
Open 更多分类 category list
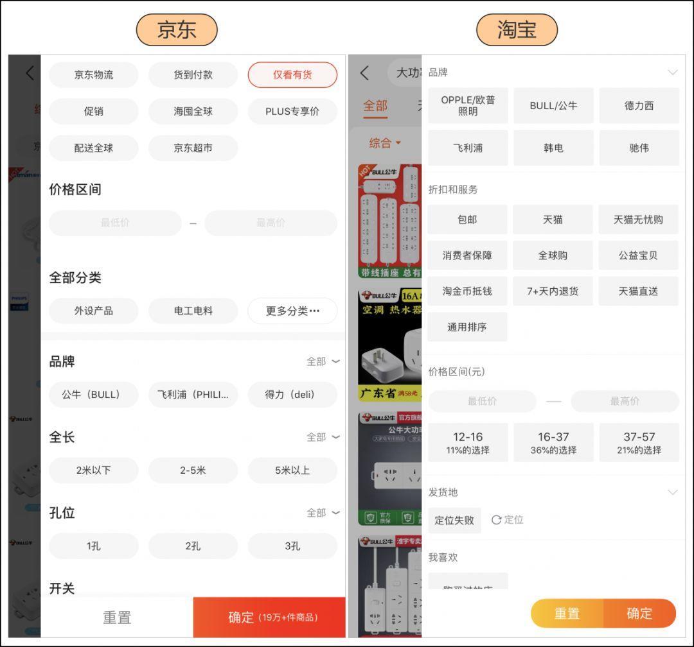click(x=292, y=311)
